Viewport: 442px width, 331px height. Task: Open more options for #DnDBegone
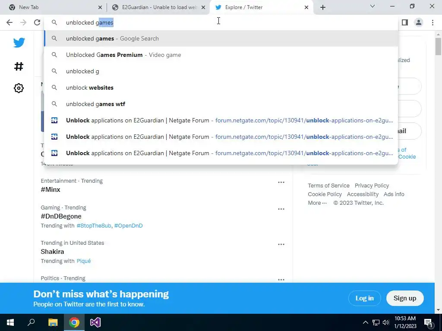click(281, 209)
